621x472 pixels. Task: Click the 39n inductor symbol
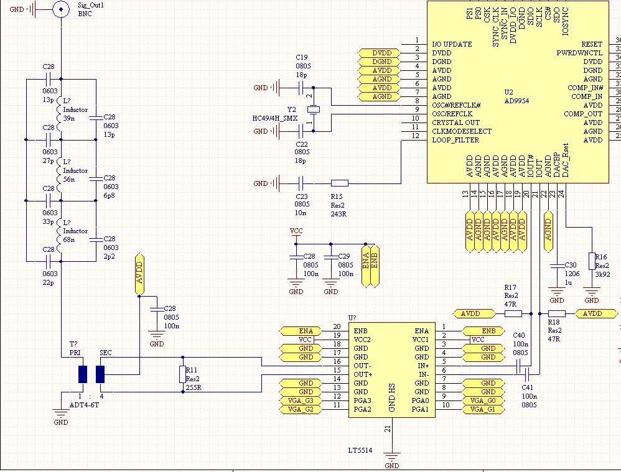click(x=61, y=109)
